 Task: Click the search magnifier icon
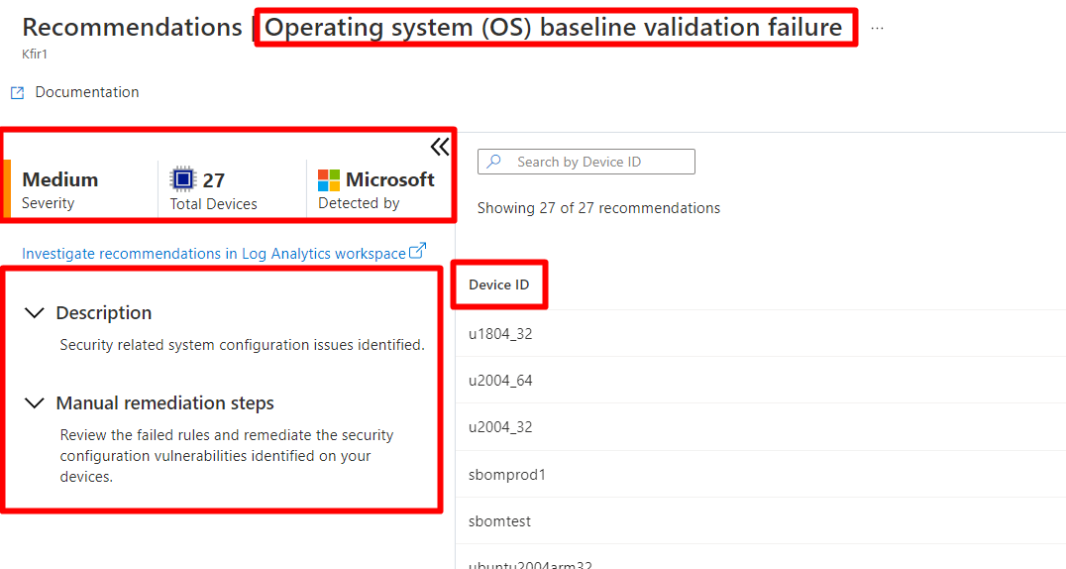[x=494, y=162]
